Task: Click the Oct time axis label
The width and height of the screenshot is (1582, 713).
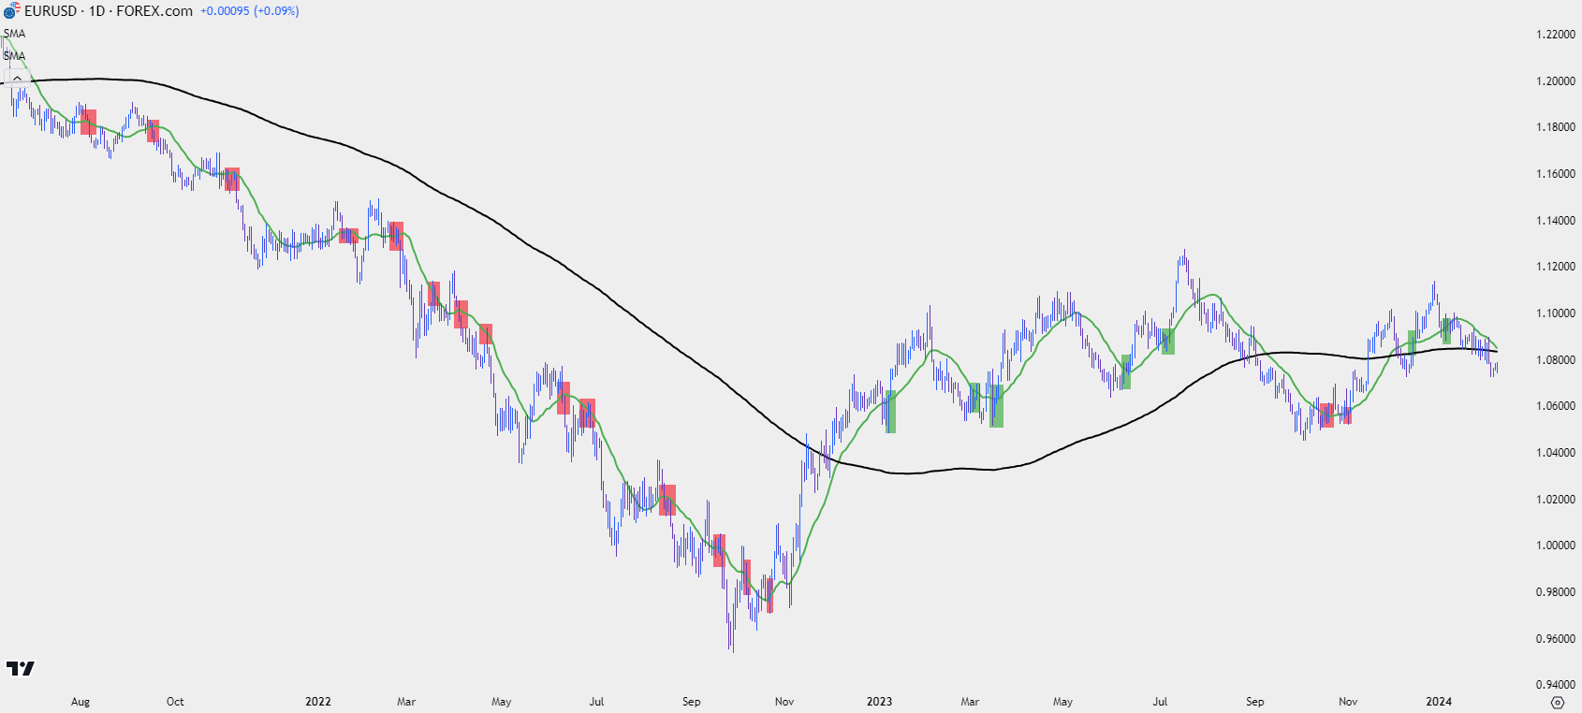Action: click(x=175, y=702)
